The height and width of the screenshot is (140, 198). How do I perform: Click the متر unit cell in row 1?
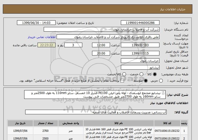click(71, 131)
